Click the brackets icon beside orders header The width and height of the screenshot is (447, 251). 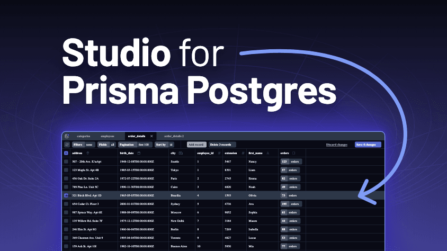click(x=293, y=153)
